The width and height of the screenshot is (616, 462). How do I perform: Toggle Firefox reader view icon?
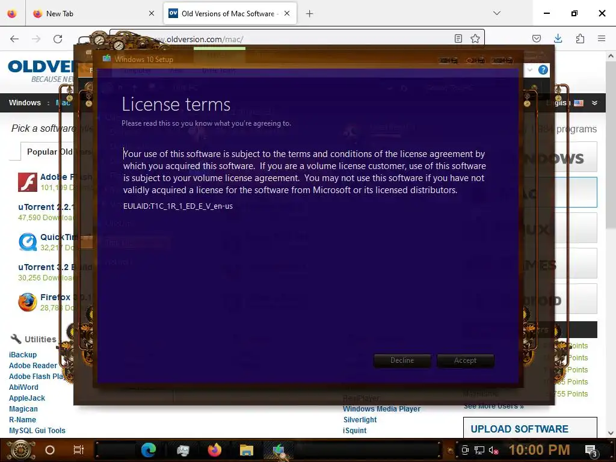tap(458, 38)
